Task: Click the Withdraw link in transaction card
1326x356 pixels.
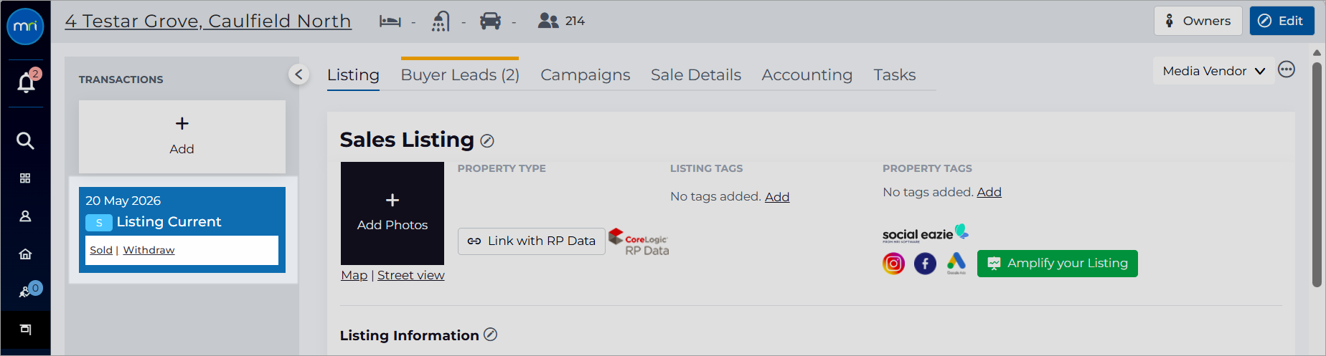Action: click(x=149, y=250)
